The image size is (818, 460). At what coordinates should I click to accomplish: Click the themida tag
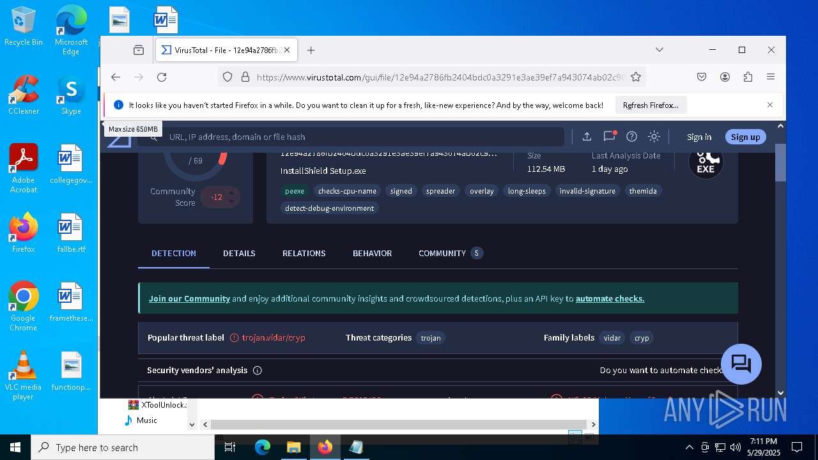point(643,191)
